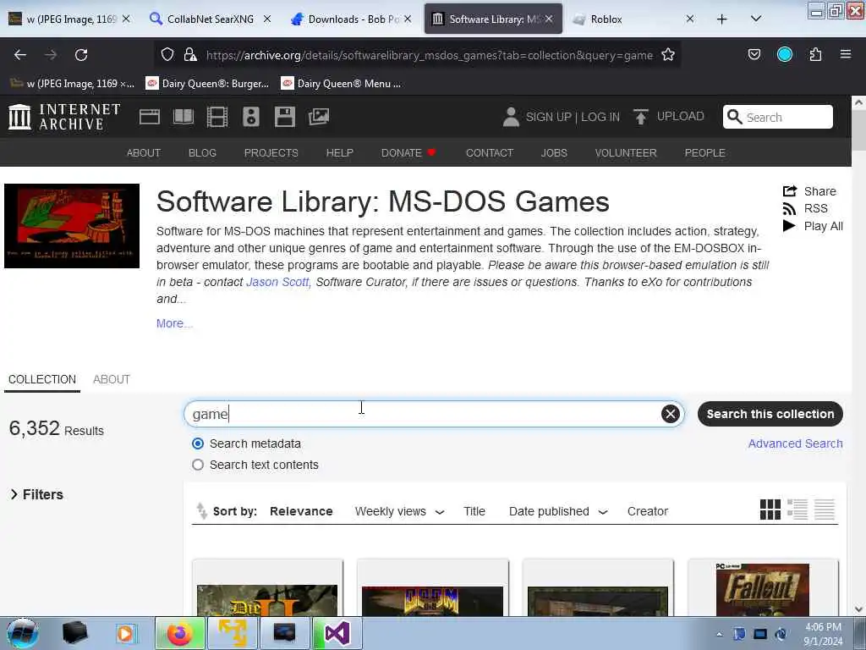The image size is (866, 650).
Task: Switch to CollabNet SearXNG browser tab
Action: 211,19
